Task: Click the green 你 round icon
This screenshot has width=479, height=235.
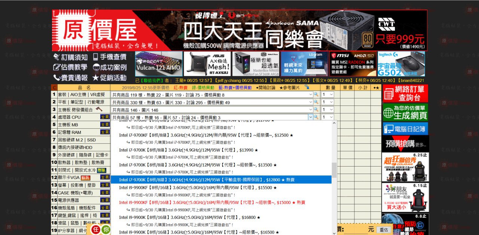Action: 106,229
